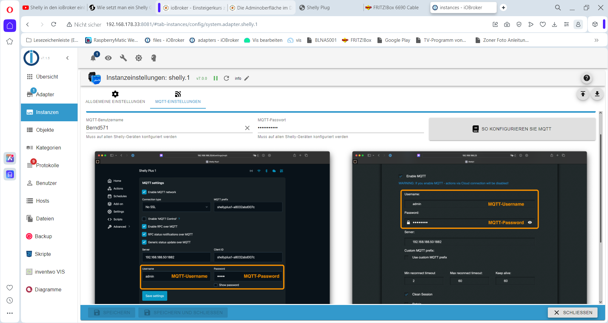Open Hosts in the sidebar

pos(49,201)
